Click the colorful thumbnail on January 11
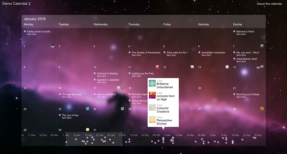This screenshot has height=154, width=287. pos(157,66)
